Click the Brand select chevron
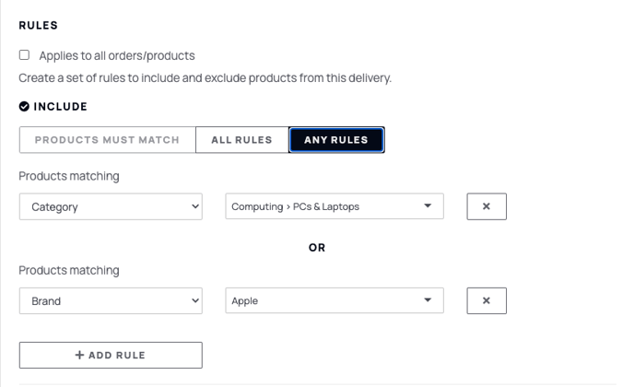The image size is (634, 387). coord(195,300)
